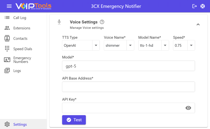Select Settings in the sidebar
Viewport: 210px width, 129px height.
point(20,124)
